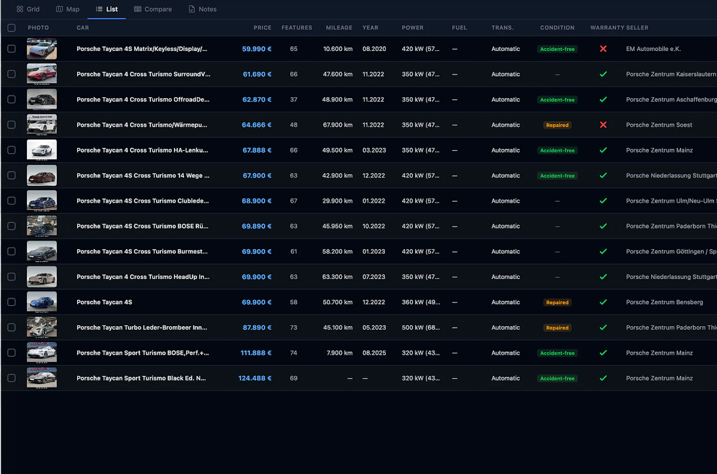
Task: View thumbnail of Taycan 4 Cross Turismo HA-Lenku
Action: [42, 150]
